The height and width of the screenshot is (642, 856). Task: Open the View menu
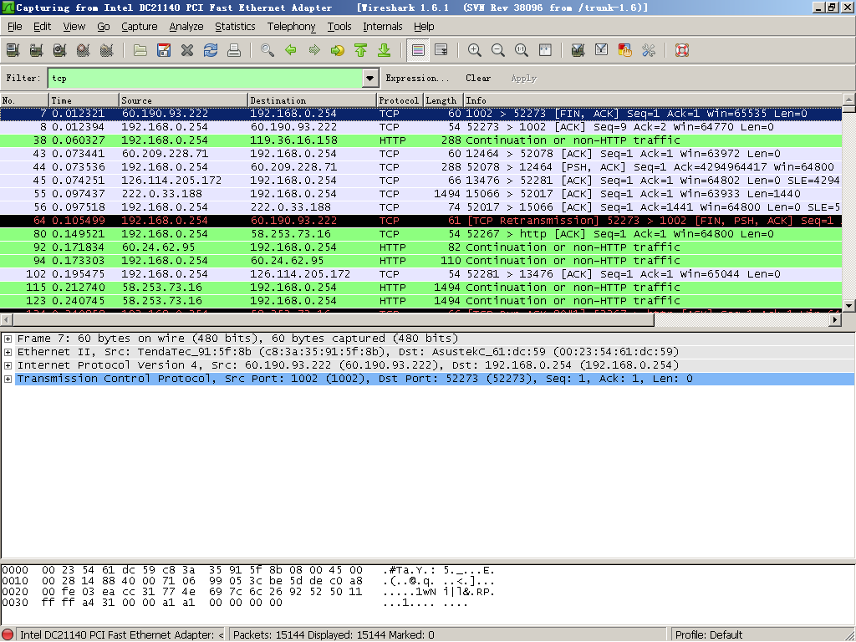pos(74,26)
